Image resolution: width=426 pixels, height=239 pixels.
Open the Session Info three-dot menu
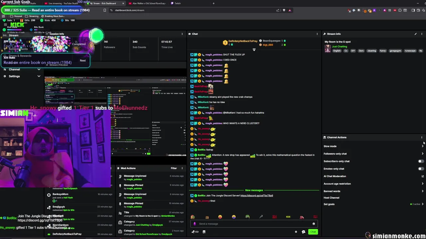tap(182, 34)
